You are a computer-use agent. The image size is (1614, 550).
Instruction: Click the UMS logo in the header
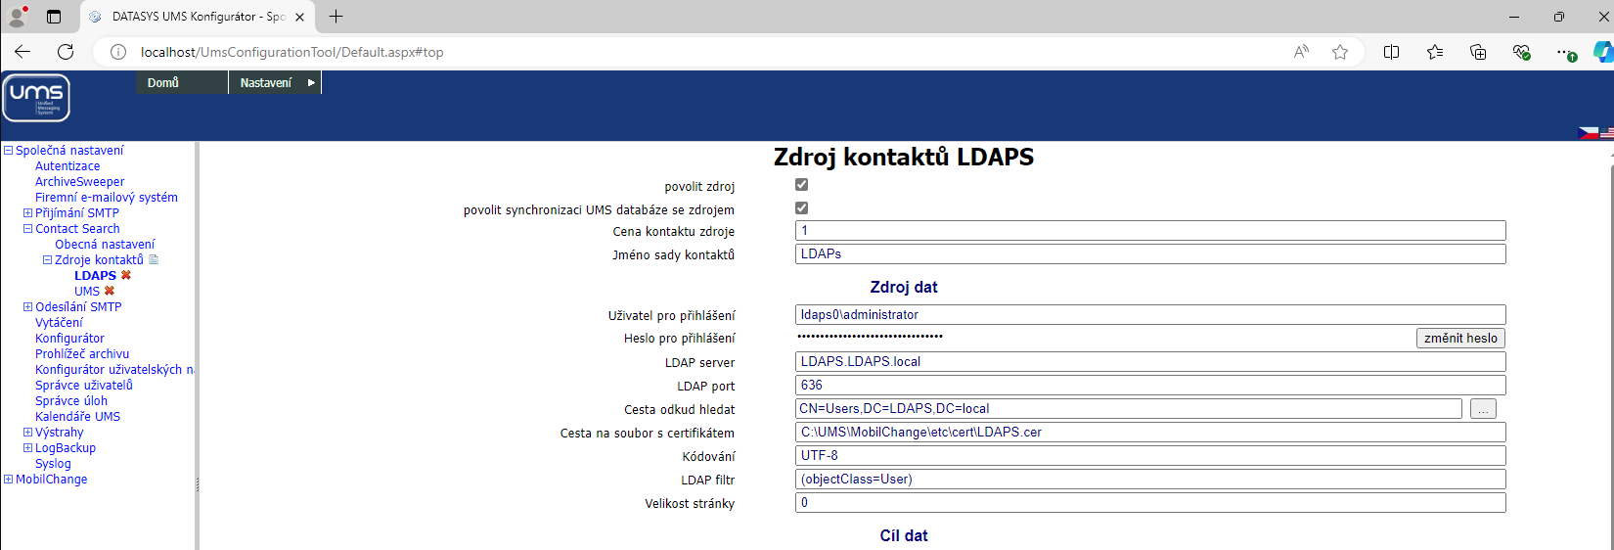[36, 98]
